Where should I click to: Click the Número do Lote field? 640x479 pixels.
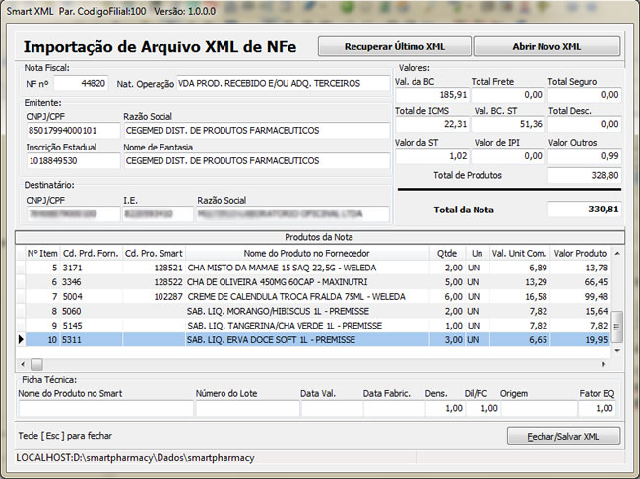point(248,408)
